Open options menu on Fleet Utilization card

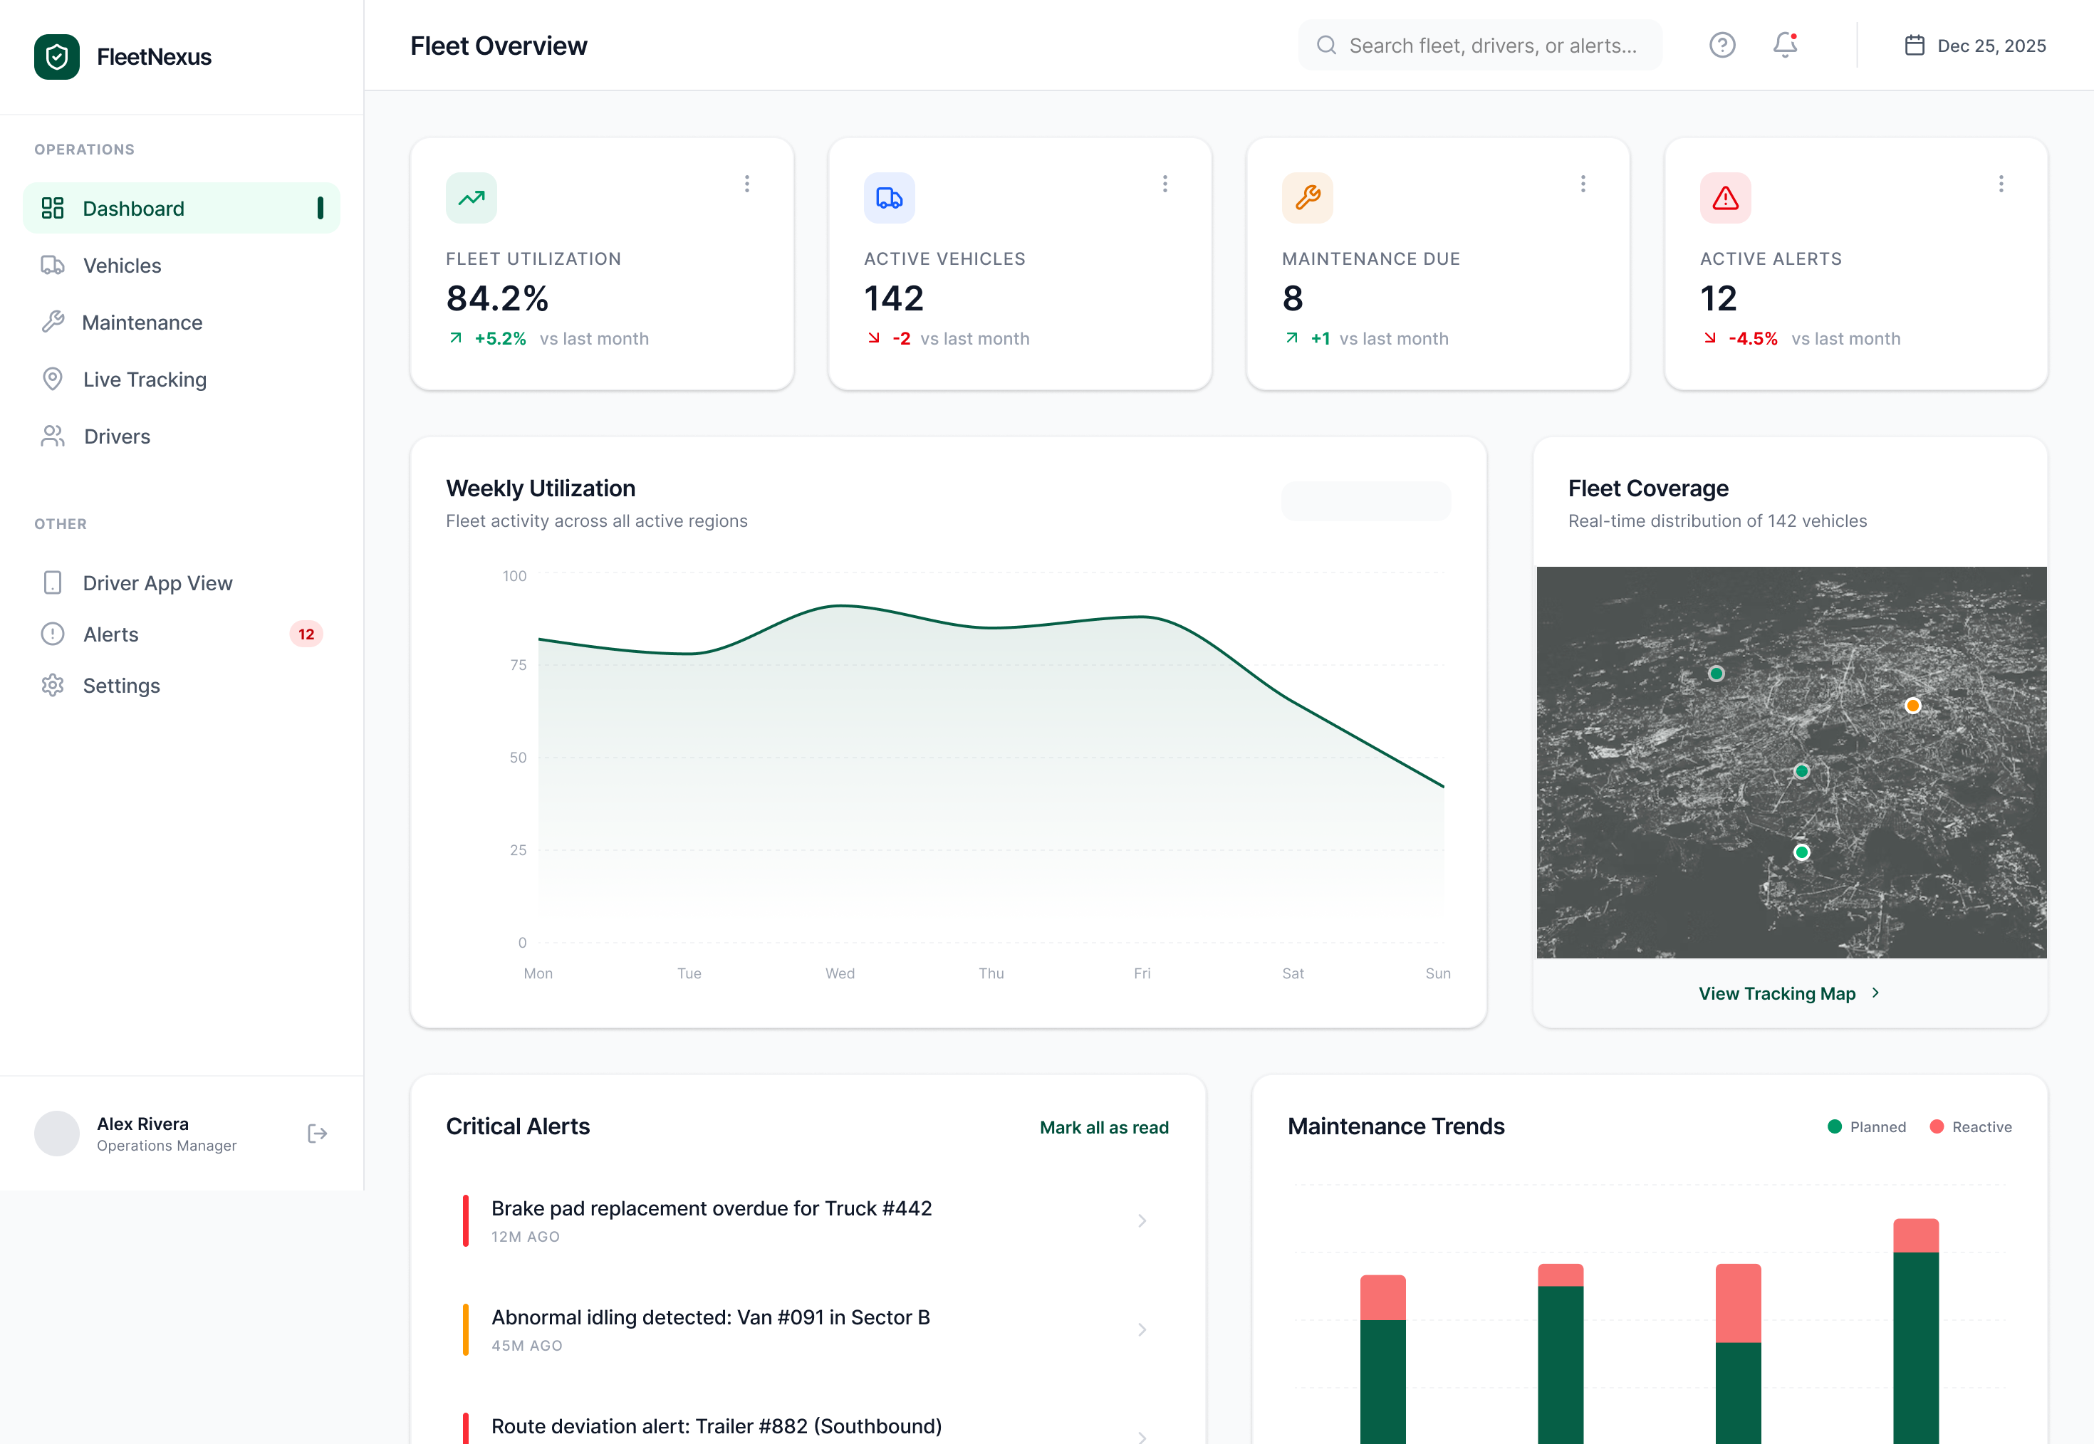coord(747,184)
